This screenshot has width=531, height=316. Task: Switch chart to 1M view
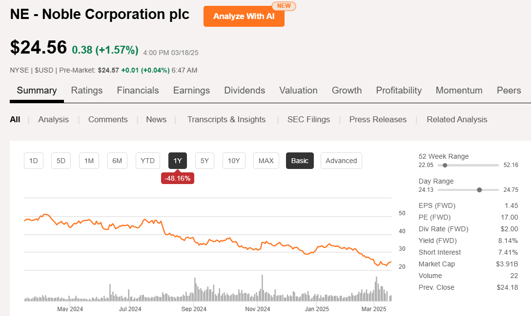[x=89, y=161]
